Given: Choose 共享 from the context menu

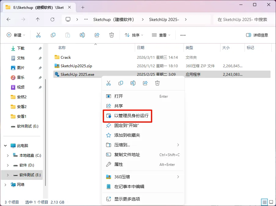Looking at the screenshot, I should point(143,106).
